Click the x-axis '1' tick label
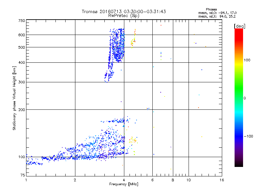 coord(26,180)
